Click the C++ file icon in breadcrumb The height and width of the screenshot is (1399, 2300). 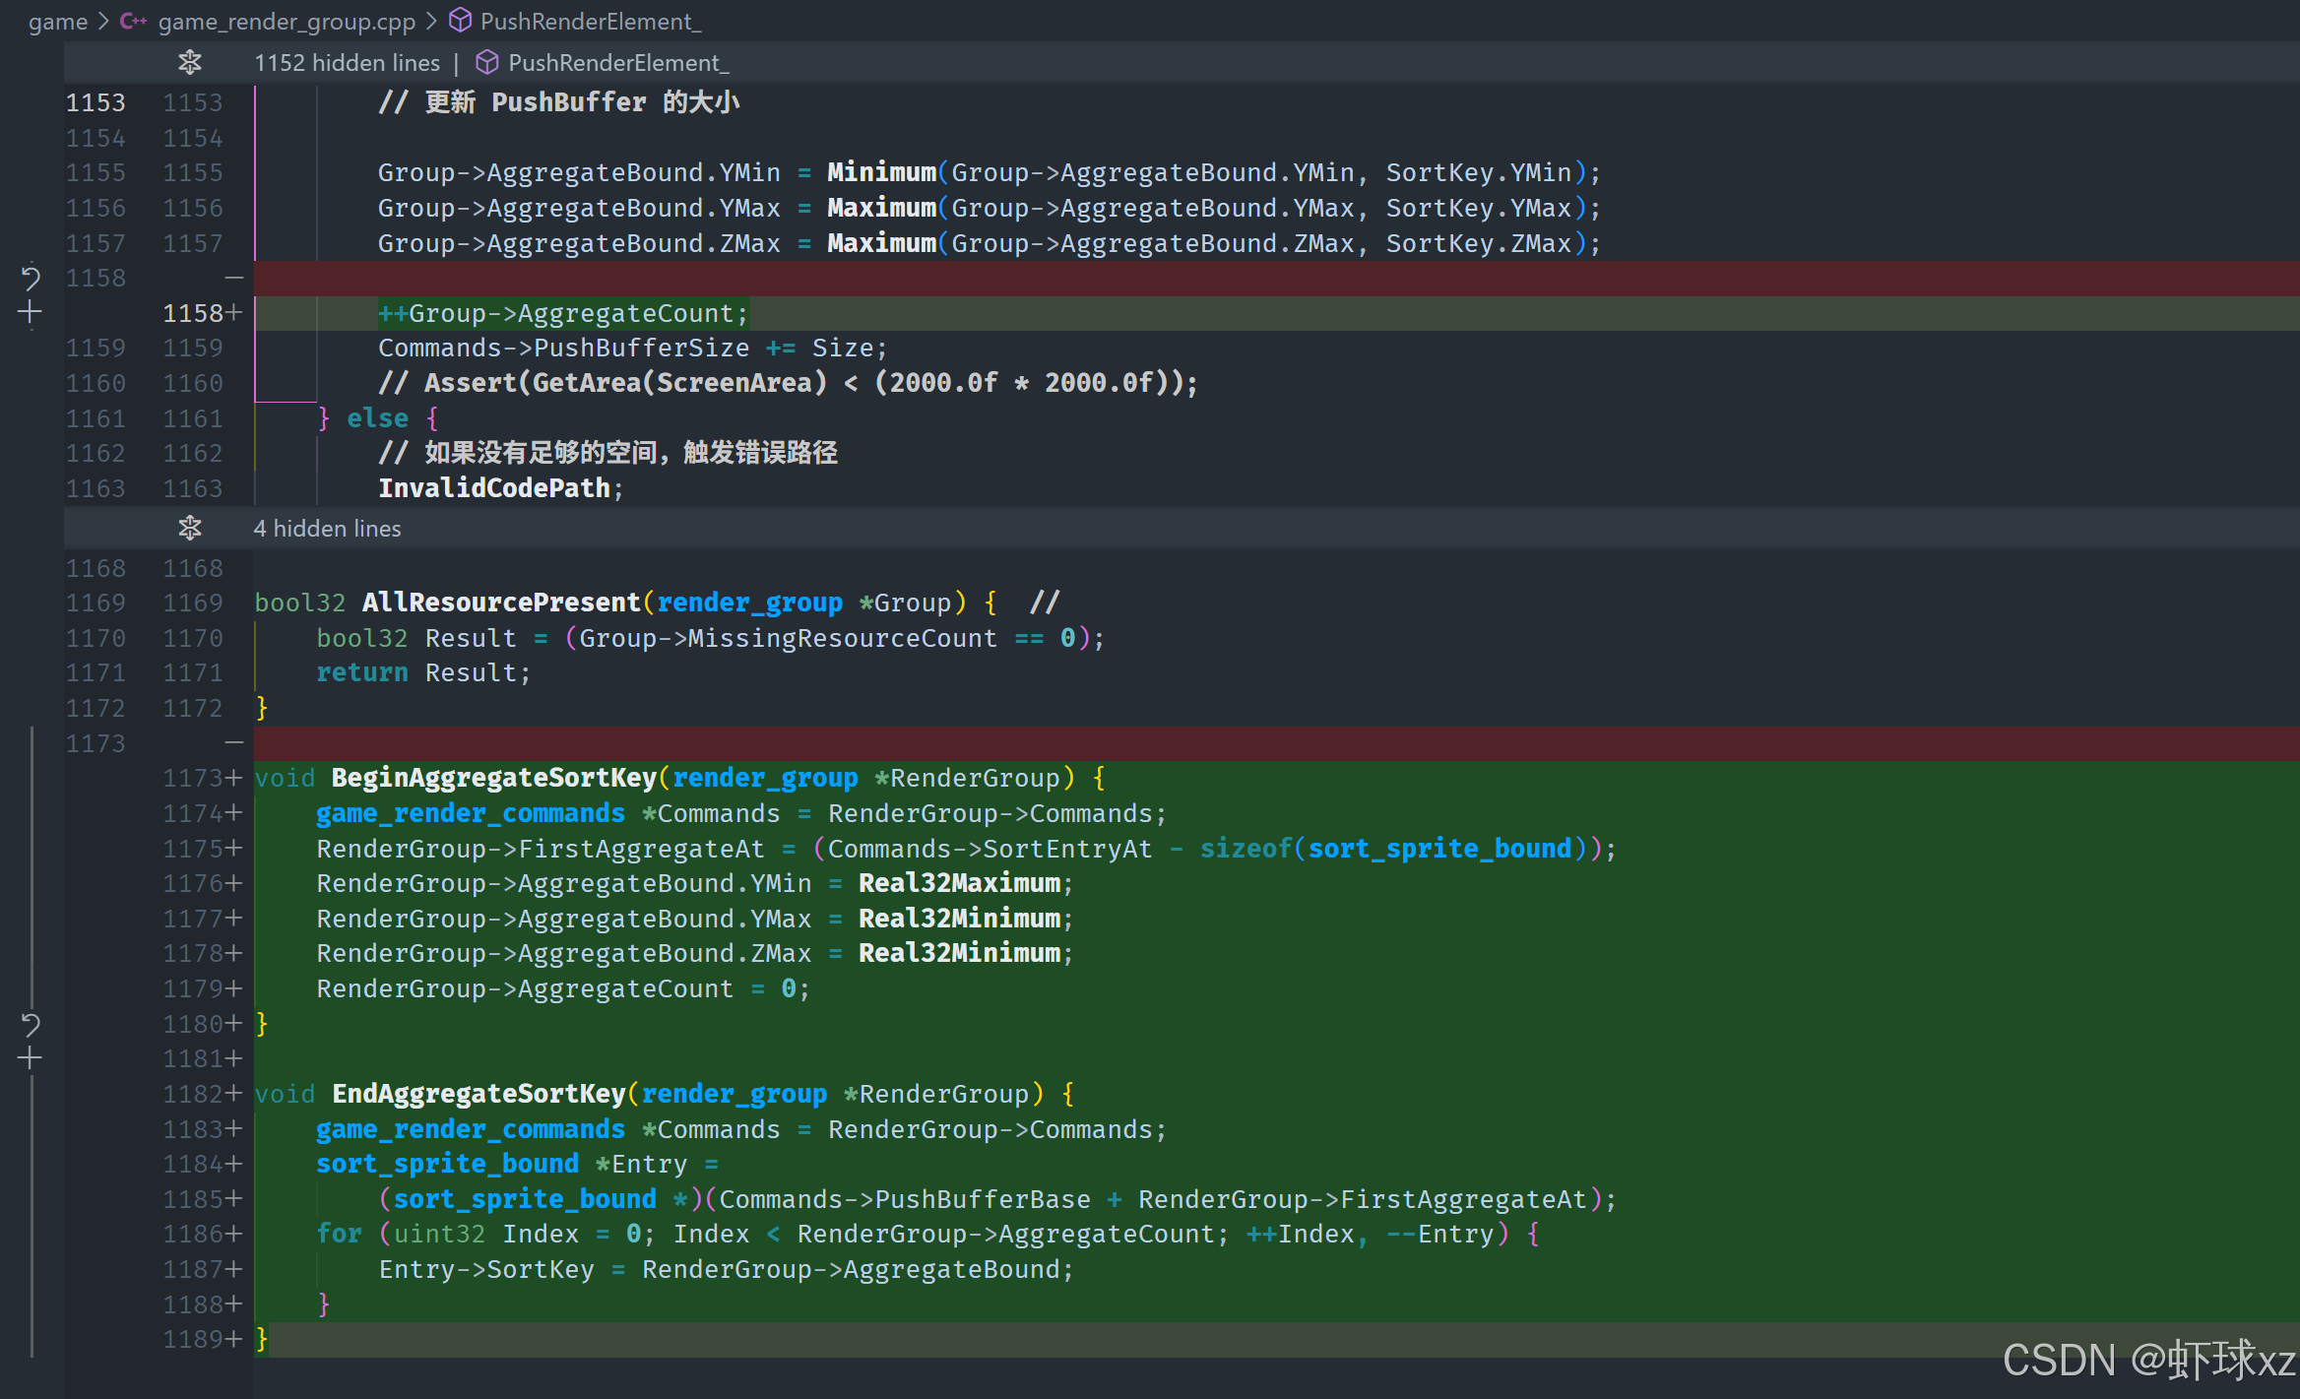(133, 21)
